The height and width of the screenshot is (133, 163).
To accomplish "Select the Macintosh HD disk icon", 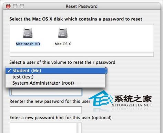I will (x=28, y=33).
